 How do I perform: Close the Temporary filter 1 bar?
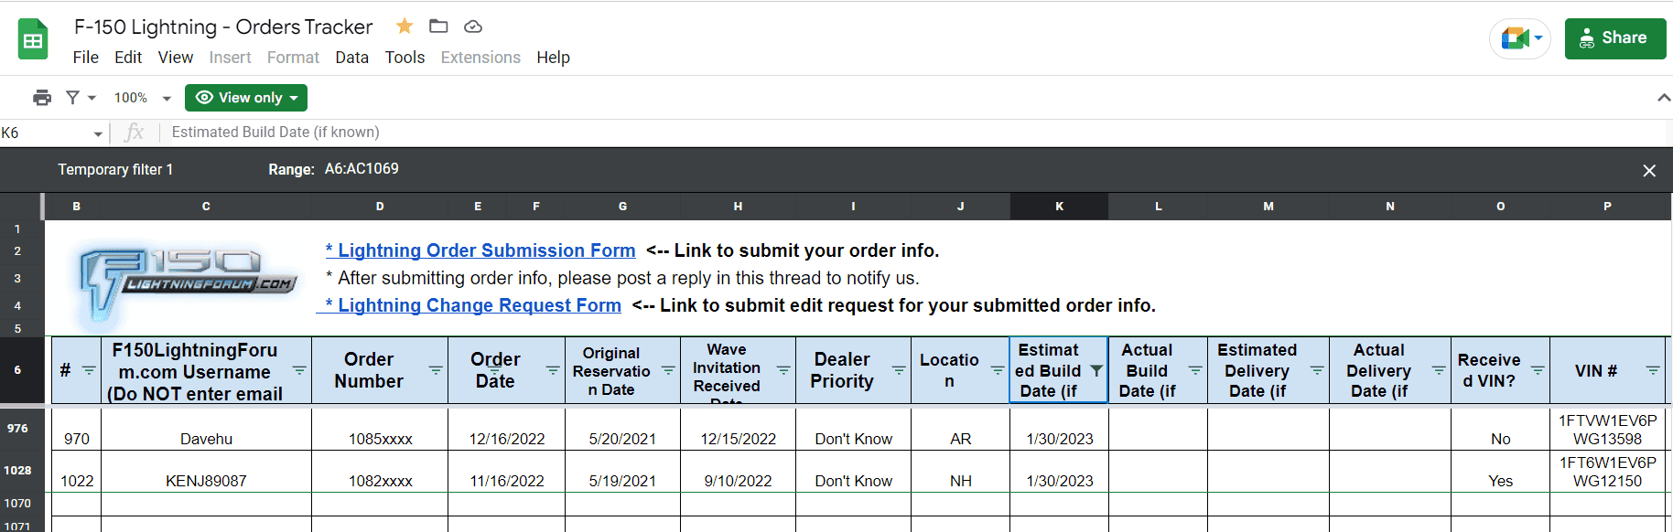[1649, 171]
